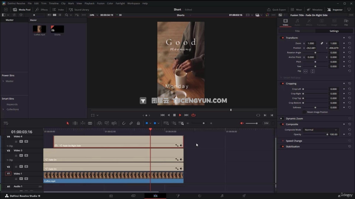The image size is (355, 199).
Task: Toggle the Speed Change section switch
Action: (x=282, y=141)
